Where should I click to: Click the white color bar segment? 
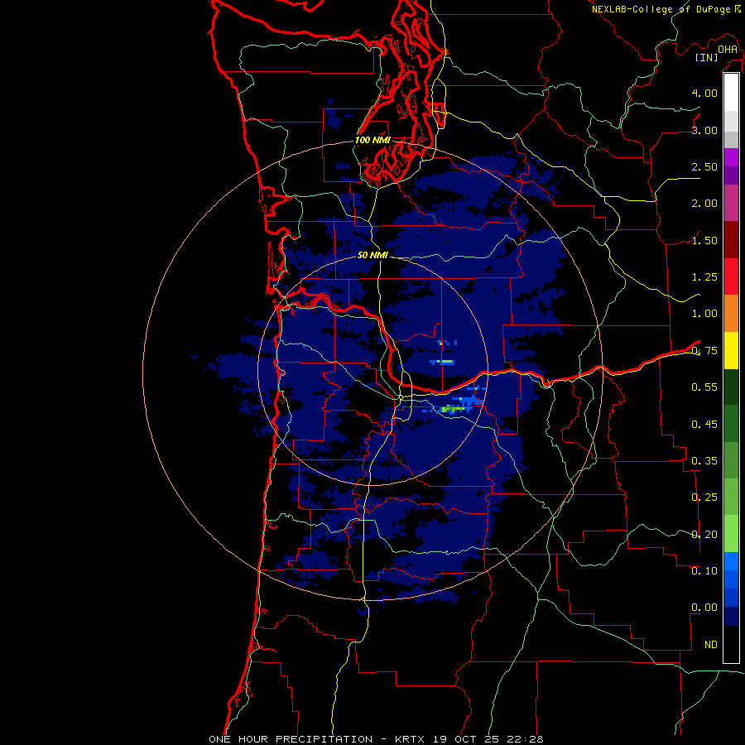coord(731,93)
